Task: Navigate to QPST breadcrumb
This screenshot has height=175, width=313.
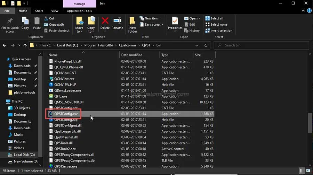Action: [146, 45]
